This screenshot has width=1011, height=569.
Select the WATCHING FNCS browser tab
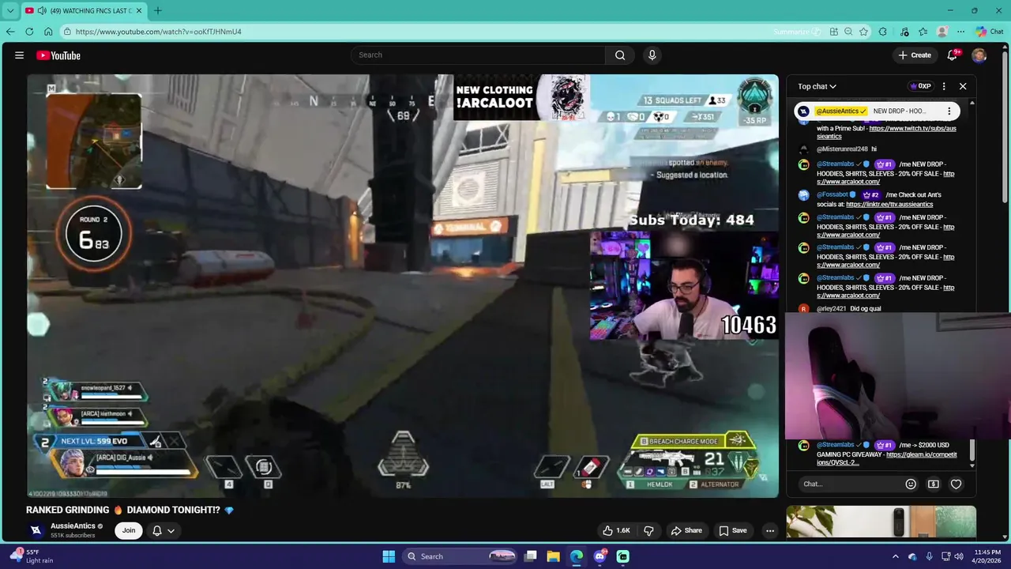pyautogui.click(x=84, y=11)
